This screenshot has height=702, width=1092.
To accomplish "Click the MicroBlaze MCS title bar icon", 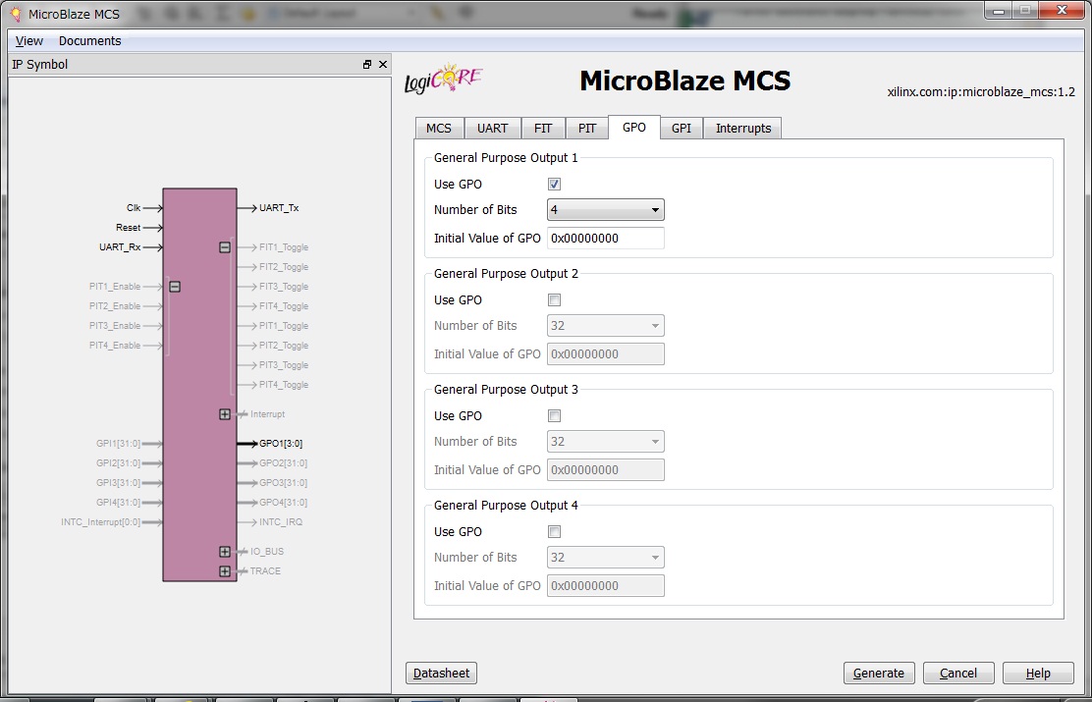I will (x=16, y=15).
